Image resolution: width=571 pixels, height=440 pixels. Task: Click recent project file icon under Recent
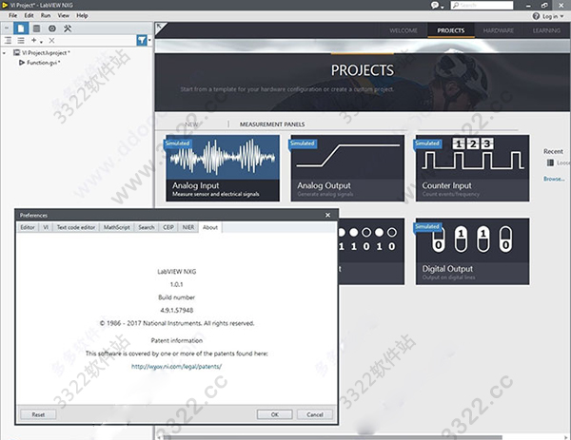coord(550,163)
